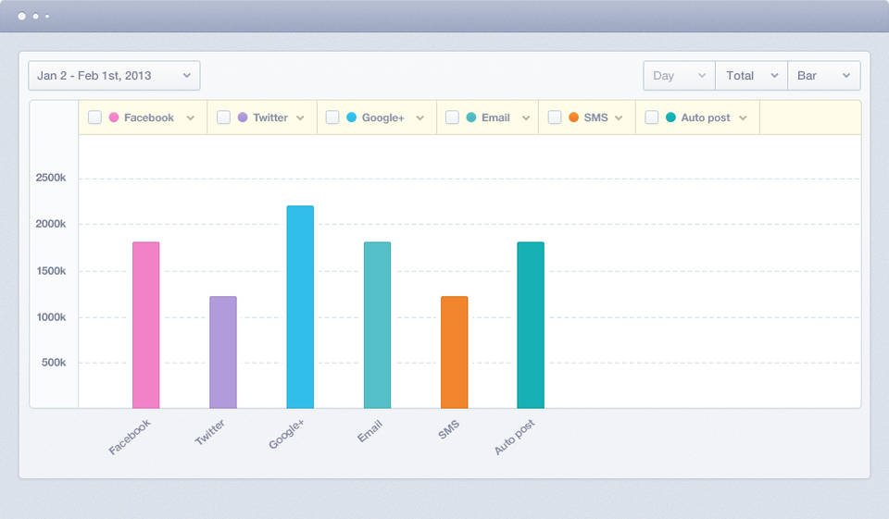Screen dimensions: 889x519
Task: Change chart type via Bar dropdown
Action: tap(823, 76)
